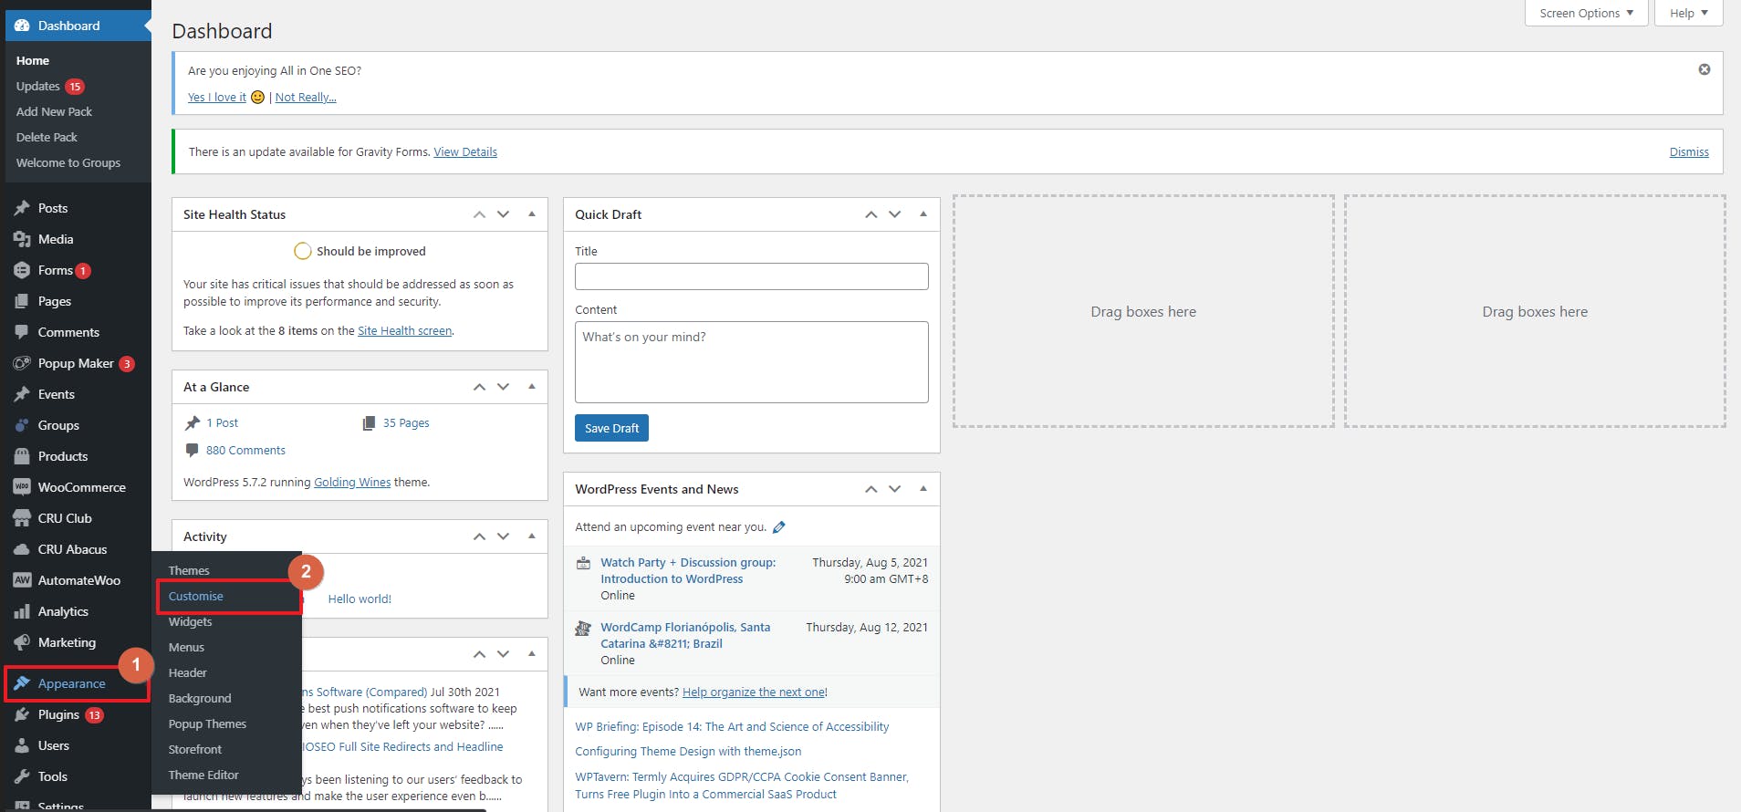This screenshot has height=812, width=1741.
Task: Click the Groups icon in sidebar
Action: (x=22, y=425)
